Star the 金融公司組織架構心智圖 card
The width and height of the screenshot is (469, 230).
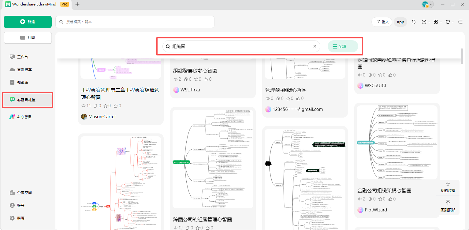click(381, 199)
